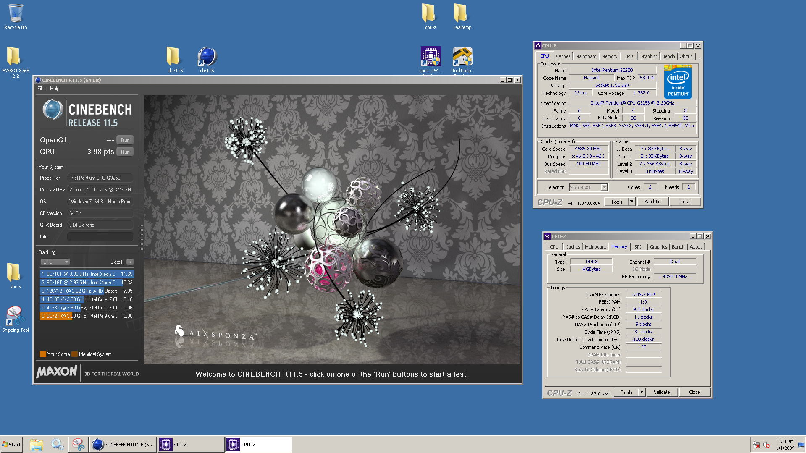806x453 pixels.
Task: Click the muted volume tray icon
Action: point(766,445)
